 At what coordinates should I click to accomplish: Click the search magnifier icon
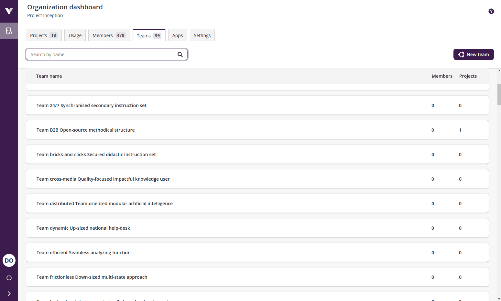(180, 55)
